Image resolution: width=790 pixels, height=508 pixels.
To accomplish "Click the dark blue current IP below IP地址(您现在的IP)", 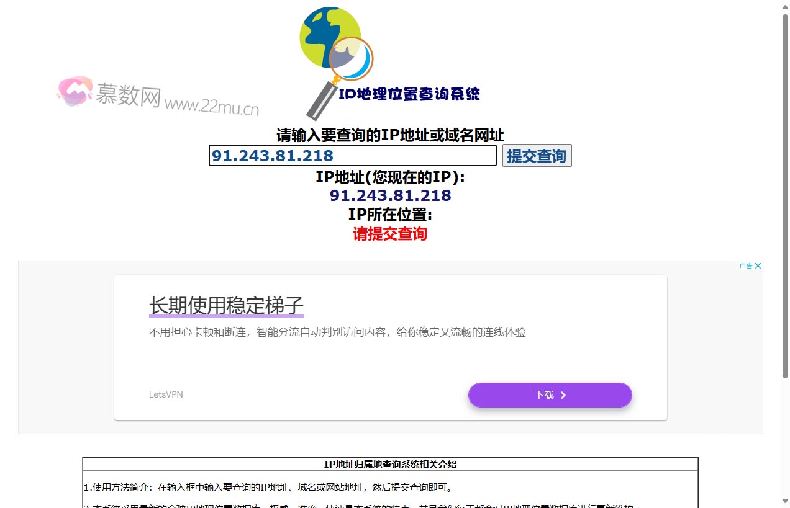I will 390,195.
